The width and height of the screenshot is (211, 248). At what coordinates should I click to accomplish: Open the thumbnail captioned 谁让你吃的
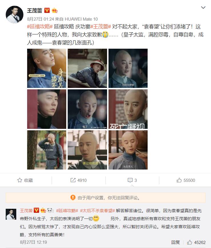[x=87, y=150]
